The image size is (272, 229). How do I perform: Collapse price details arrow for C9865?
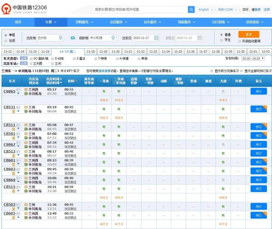pos(18,94)
